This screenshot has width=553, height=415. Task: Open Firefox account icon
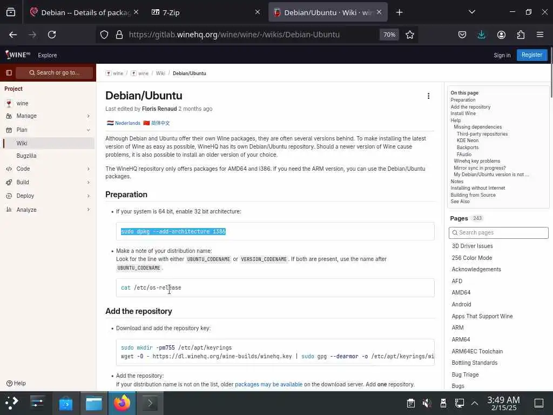tap(501, 35)
